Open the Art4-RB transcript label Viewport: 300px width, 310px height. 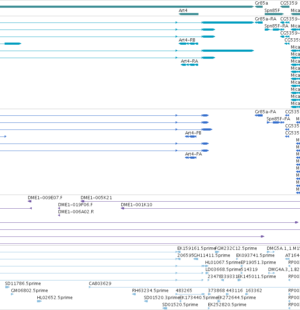coord(187,40)
